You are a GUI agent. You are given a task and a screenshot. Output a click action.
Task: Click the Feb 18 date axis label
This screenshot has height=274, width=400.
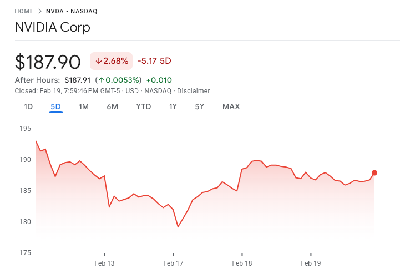242,263
